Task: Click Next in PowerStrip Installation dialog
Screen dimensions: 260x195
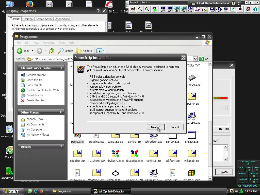Action: [156, 127]
